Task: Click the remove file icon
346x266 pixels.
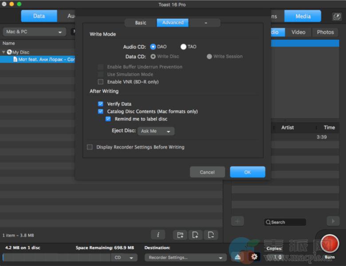Action: [211, 235]
